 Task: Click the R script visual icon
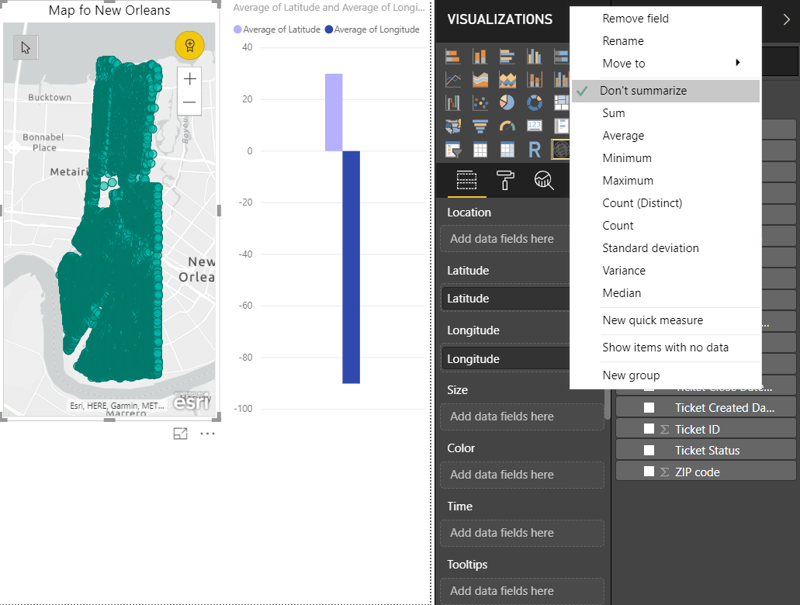(x=534, y=149)
